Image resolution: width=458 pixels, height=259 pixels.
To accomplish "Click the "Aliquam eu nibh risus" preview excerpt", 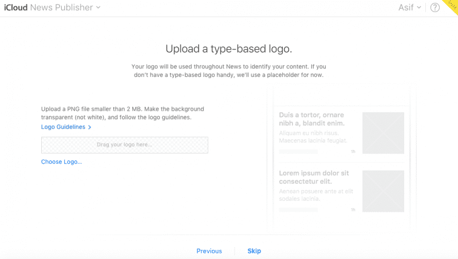I will coord(313,136).
